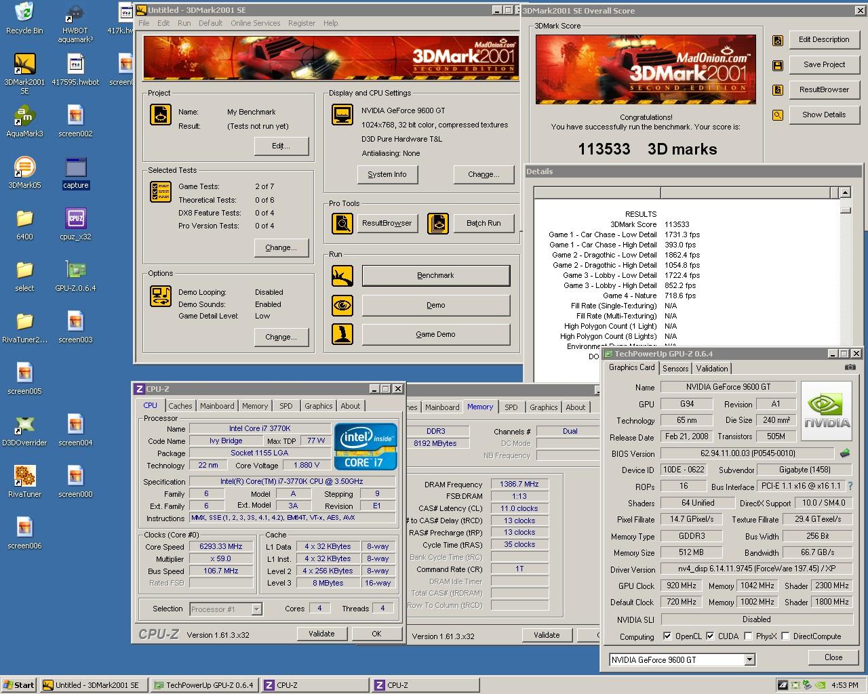Click the Untitled - 3DMark2001 SE taskbar button
Screen dimensions: 868x694
pos(93,685)
